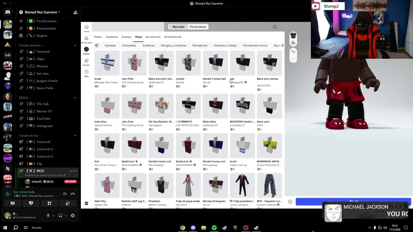Show hidden system tray icons
The height and width of the screenshot is (232, 413).
369,228
